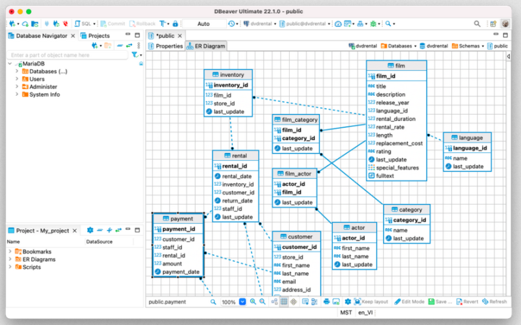521x325 pixels.
Task: Toggle the Keep layout option
Action: click(371, 302)
